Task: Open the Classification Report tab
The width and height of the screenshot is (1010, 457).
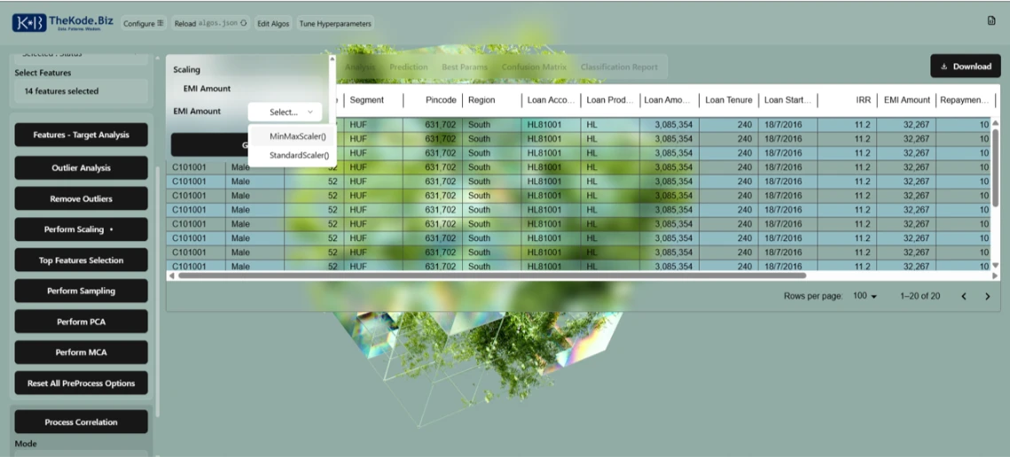Action: point(619,67)
